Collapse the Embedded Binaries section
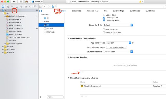The image size is (166, 99). click(x=68, y=57)
